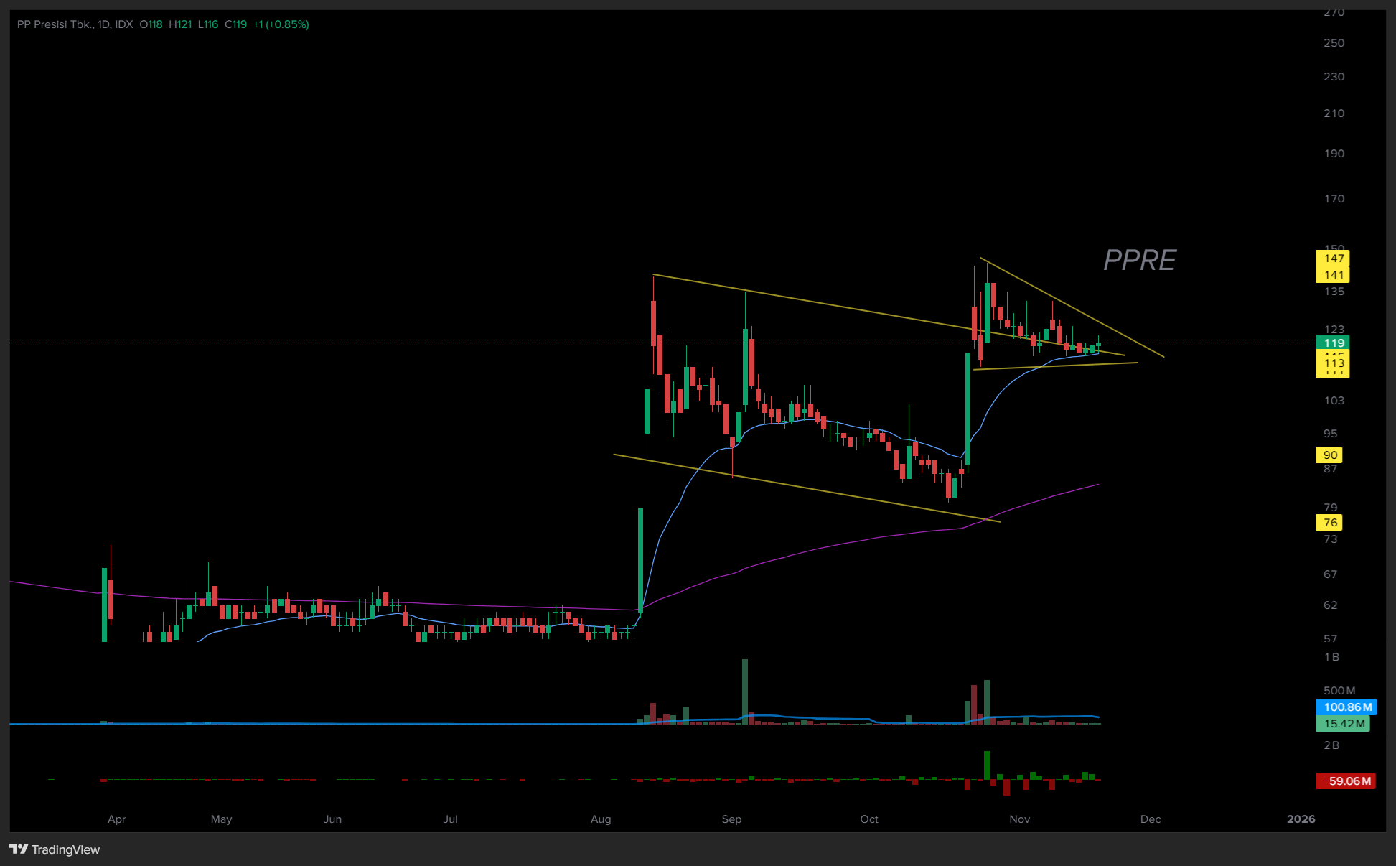
Task: Select the PPRE text annotation
Action: [1139, 260]
